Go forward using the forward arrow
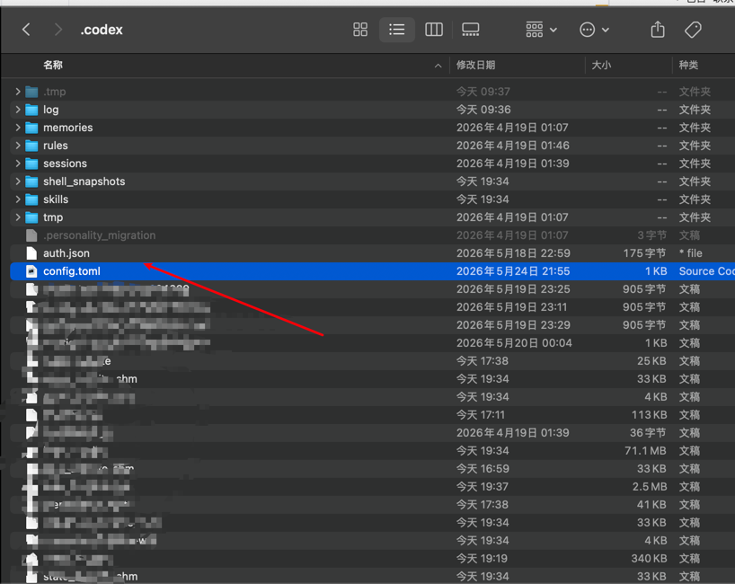Screen dimensions: 735x584 click(x=58, y=30)
